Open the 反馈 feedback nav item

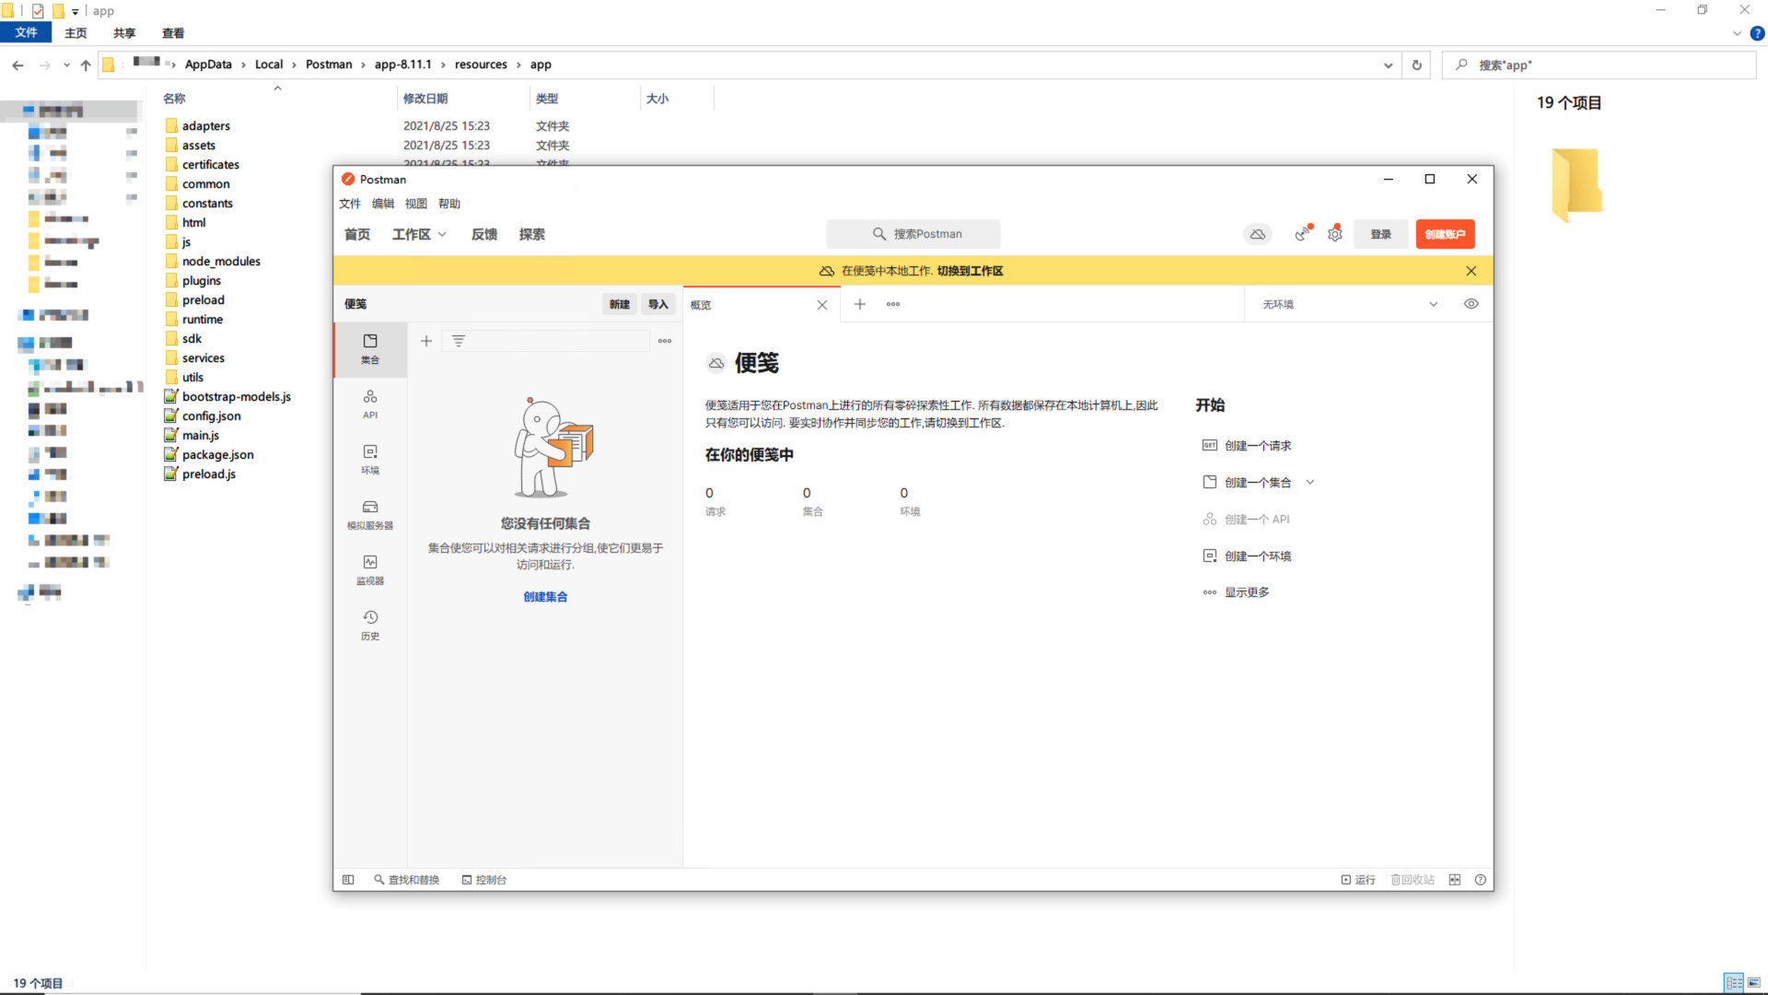click(484, 234)
